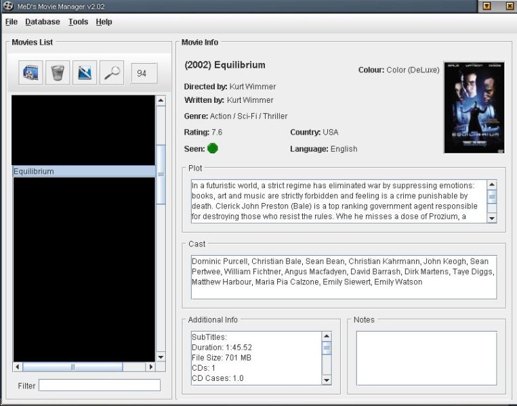Open the Database menu
The height and width of the screenshot is (406, 517).
(43, 22)
